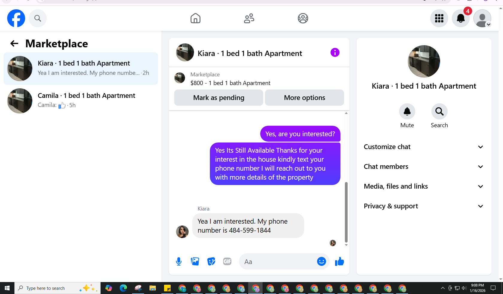Click the Mark as pending button

(219, 98)
